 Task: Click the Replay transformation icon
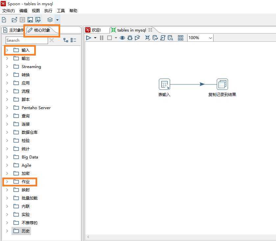[137, 38]
